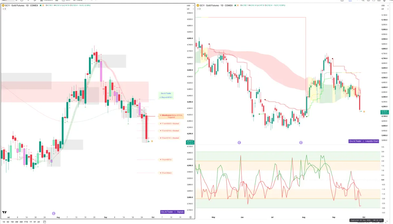
Task: Select the 1Y range tab
Action: coord(30,222)
